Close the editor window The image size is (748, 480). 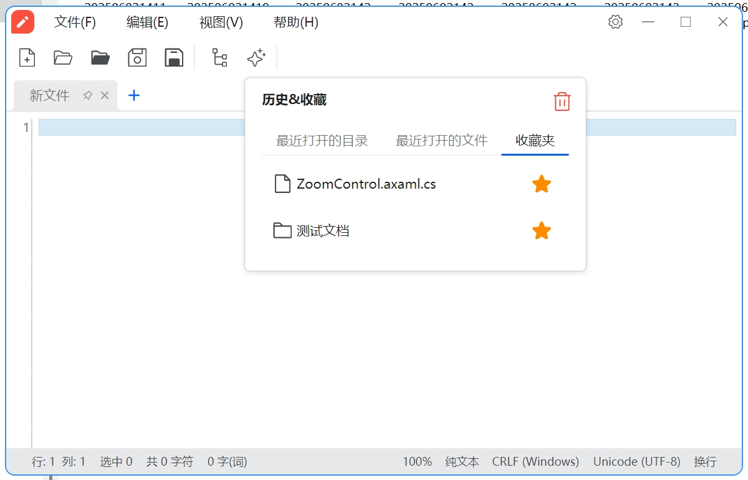pos(723,22)
